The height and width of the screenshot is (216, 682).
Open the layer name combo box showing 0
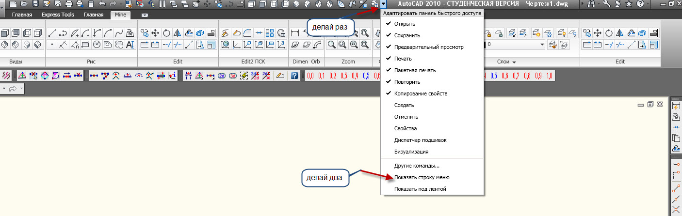(515, 45)
